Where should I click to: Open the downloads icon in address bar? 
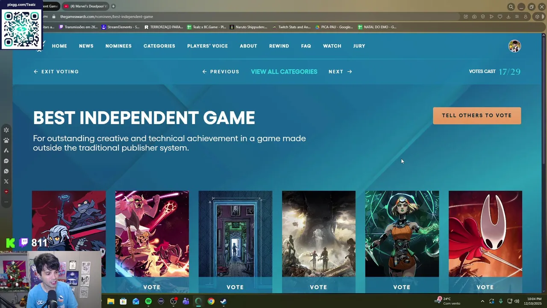click(509, 17)
